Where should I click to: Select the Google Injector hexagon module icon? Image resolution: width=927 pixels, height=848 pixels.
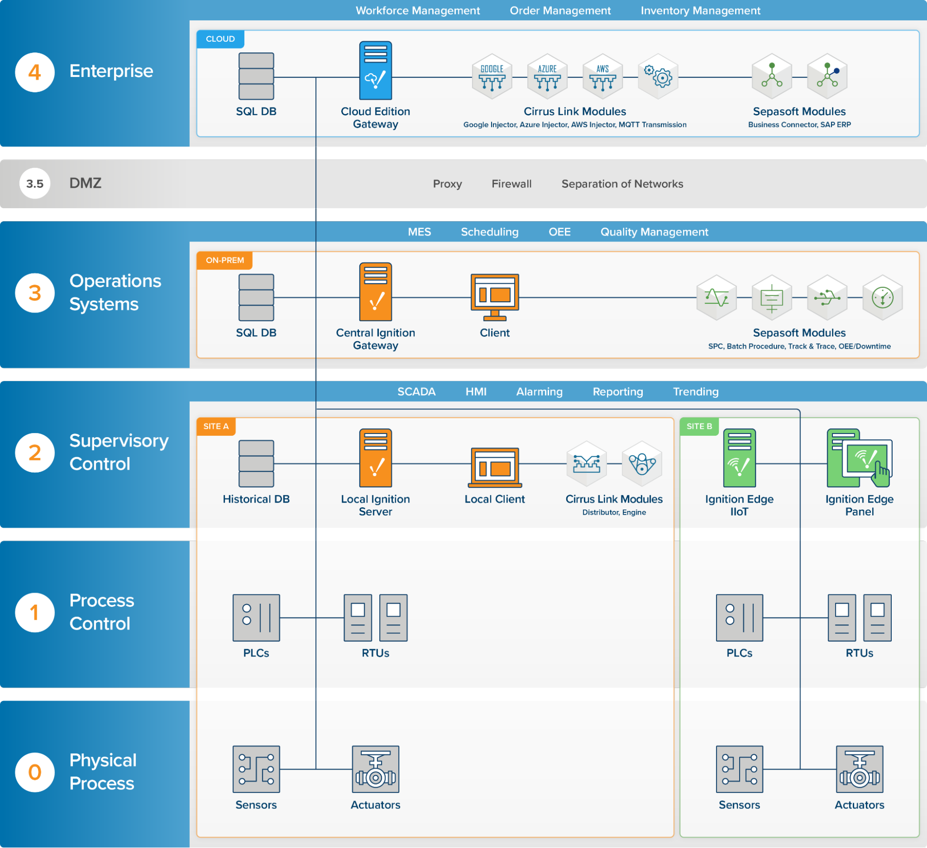(492, 77)
